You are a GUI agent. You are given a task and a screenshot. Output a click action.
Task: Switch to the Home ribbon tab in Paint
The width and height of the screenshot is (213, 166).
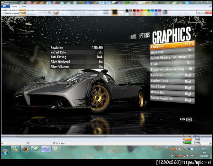tap(15, 6)
